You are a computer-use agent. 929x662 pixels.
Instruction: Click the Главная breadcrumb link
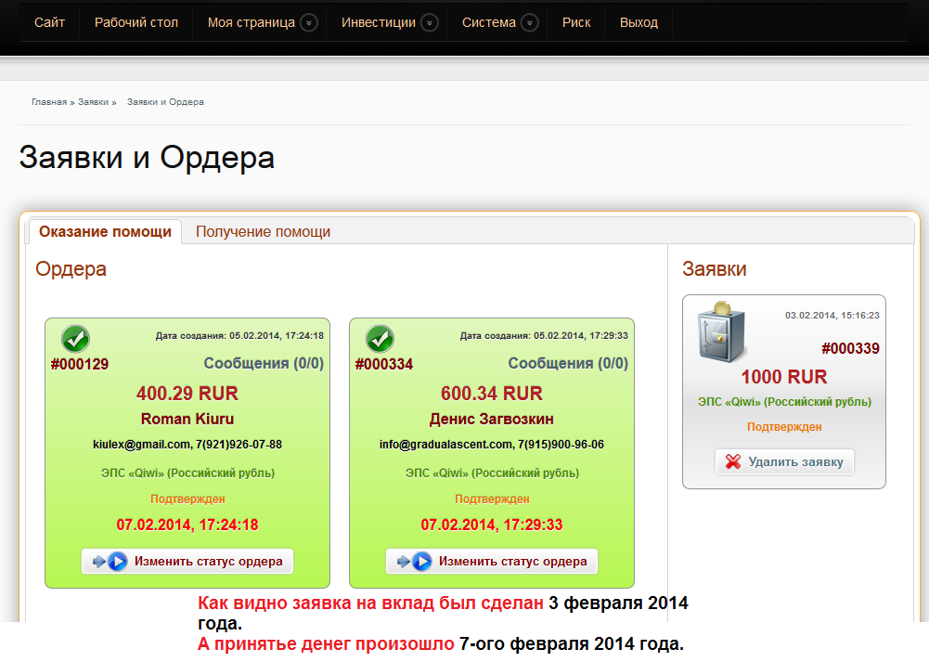pos(48,102)
